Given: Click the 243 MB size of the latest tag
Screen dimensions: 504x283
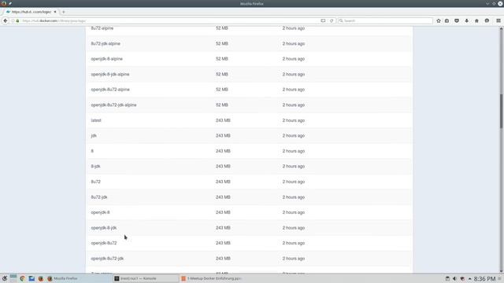Looking at the screenshot, I should 223,120.
